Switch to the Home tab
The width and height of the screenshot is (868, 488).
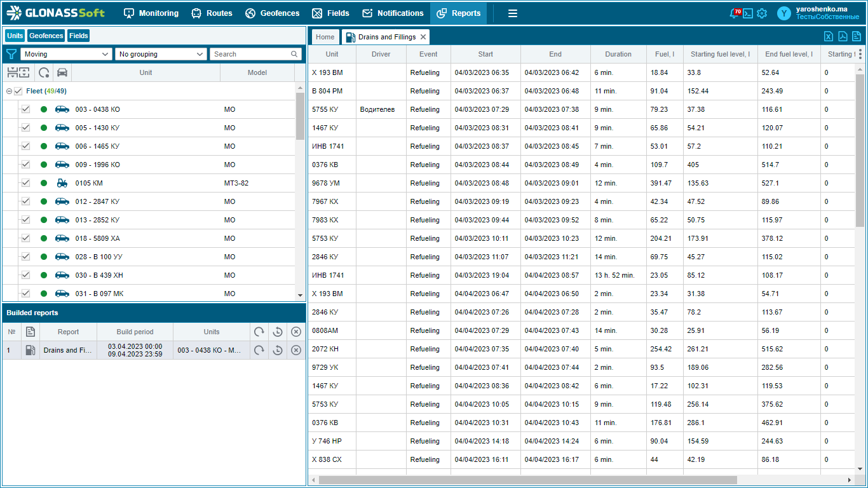click(325, 37)
